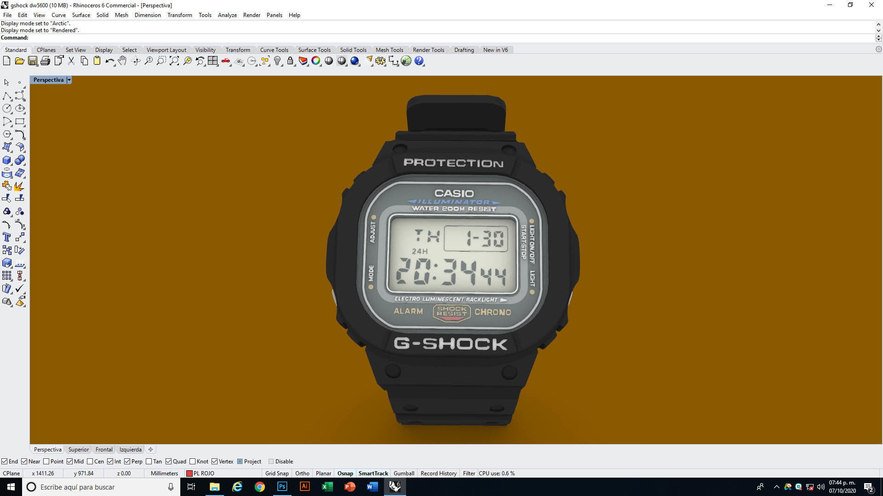Toggle Ortho in the status bar
Viewport: 883px width, 496px height.
tap(302, 473)
